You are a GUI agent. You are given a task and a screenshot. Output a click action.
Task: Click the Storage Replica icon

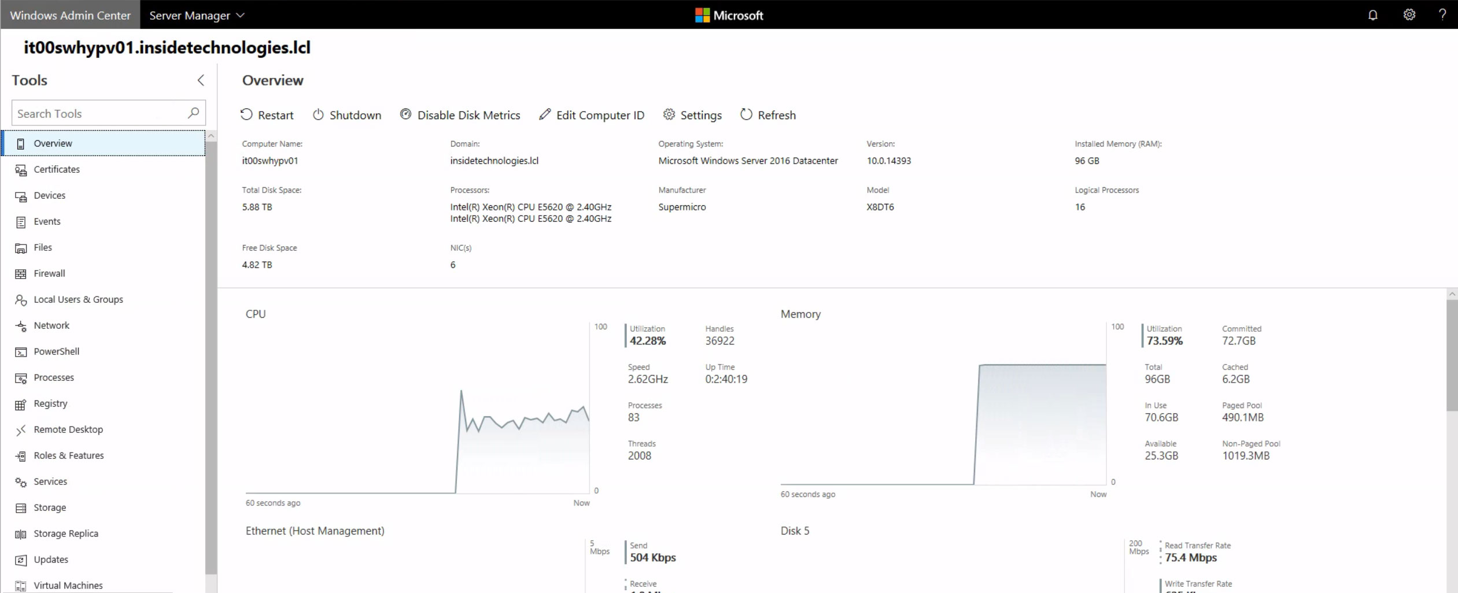pos(21,534)
